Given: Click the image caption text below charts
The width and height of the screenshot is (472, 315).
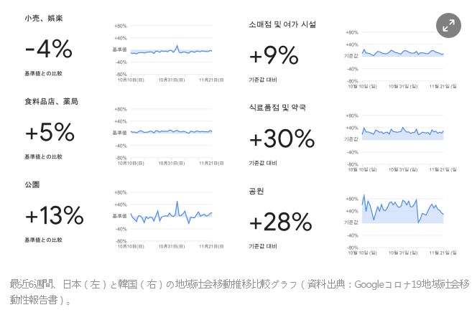Looking at the screenshot, I should tap(239, 291).
